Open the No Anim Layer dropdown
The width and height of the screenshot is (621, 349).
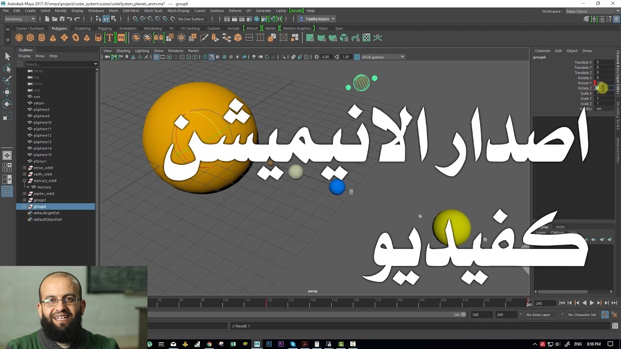click(x=538, y=315)
